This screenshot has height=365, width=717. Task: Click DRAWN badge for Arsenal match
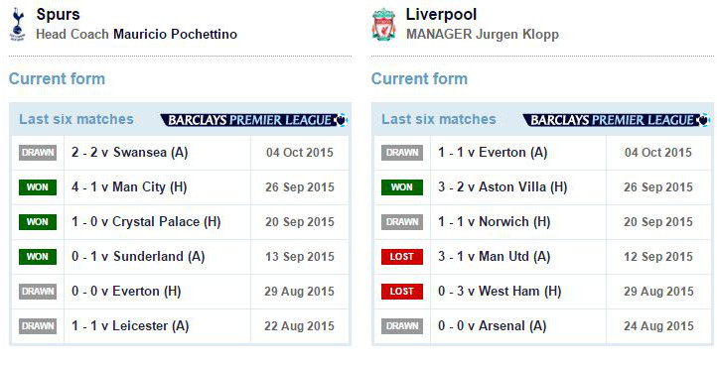402,326
